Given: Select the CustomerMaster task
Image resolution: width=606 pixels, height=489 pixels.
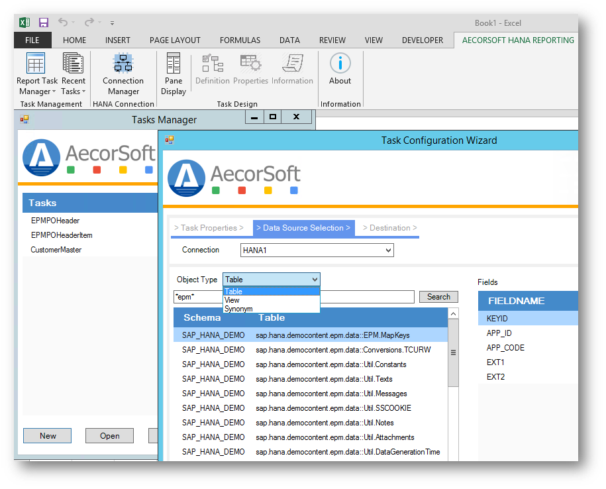Looking at the screenshot, I should tap(56, 250).
